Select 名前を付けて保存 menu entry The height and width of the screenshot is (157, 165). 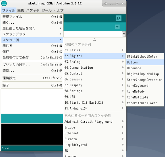[x=32, y=57]
